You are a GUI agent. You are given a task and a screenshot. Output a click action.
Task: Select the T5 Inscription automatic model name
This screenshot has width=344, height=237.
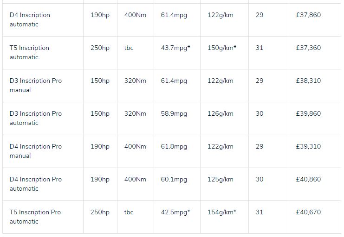click(29, 52)
